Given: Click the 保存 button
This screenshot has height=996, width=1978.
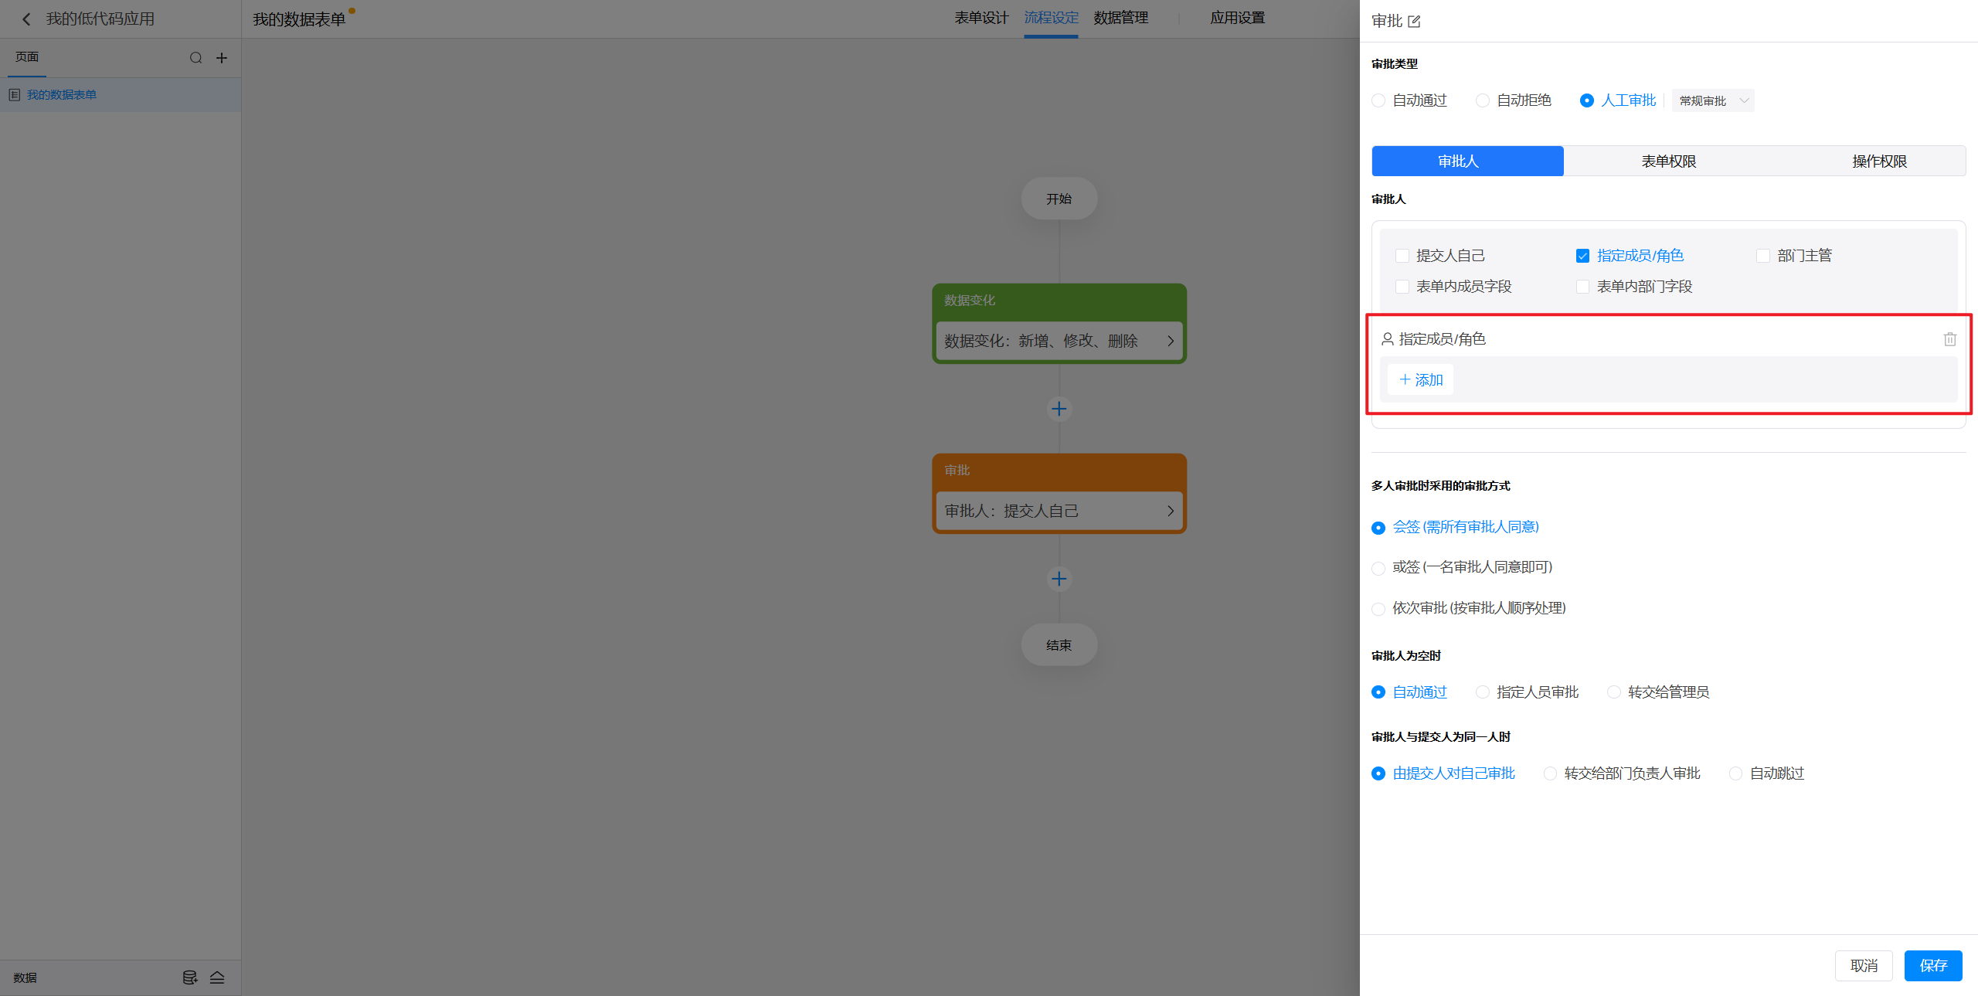Looking at the screenshot, I should click(x=1932, y=965).
